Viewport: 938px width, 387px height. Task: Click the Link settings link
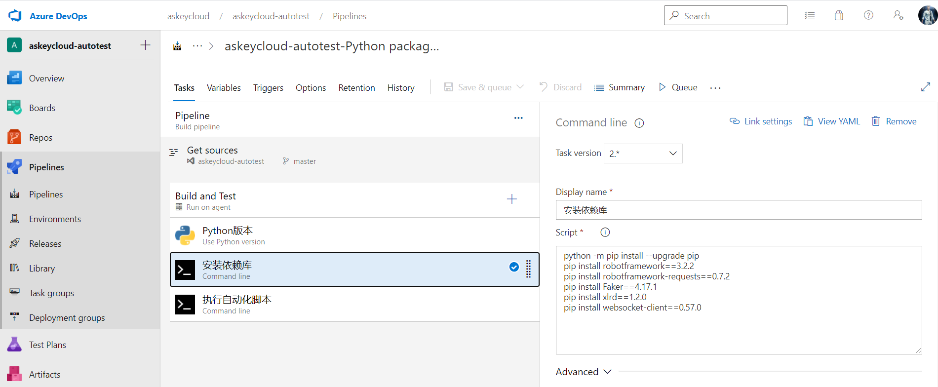coord(761,121)
